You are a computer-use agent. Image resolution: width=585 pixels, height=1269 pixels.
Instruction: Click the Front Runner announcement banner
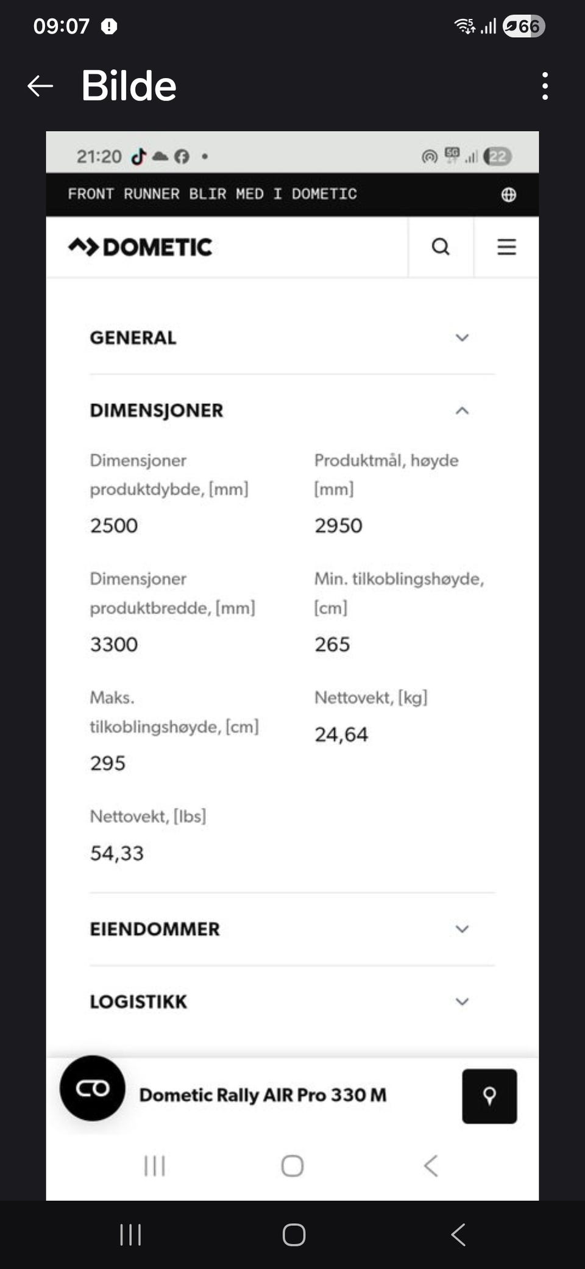tap(292, 195)
